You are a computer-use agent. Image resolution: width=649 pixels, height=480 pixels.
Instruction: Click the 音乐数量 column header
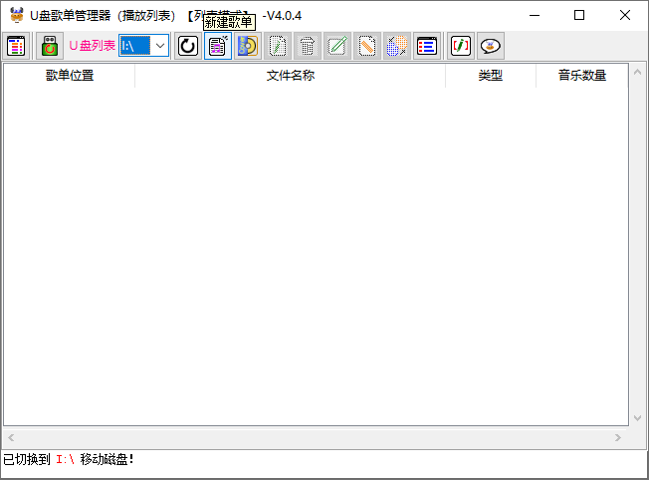click(x=581, y=76)
